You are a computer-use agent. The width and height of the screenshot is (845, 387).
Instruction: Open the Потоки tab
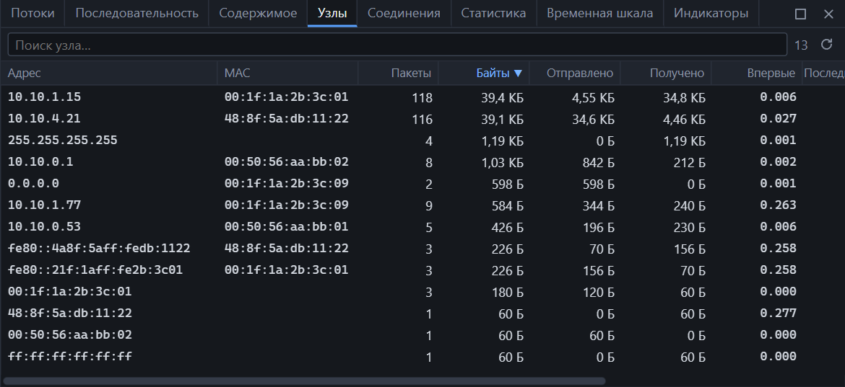(x=32, y=14)
